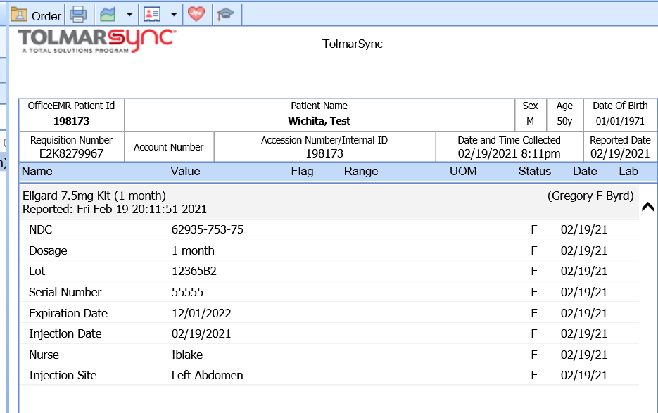This screenshot has width=658, height=413.
Task: Expand the chart icon dropdown arrow
Action: click(x=128, y=15)
